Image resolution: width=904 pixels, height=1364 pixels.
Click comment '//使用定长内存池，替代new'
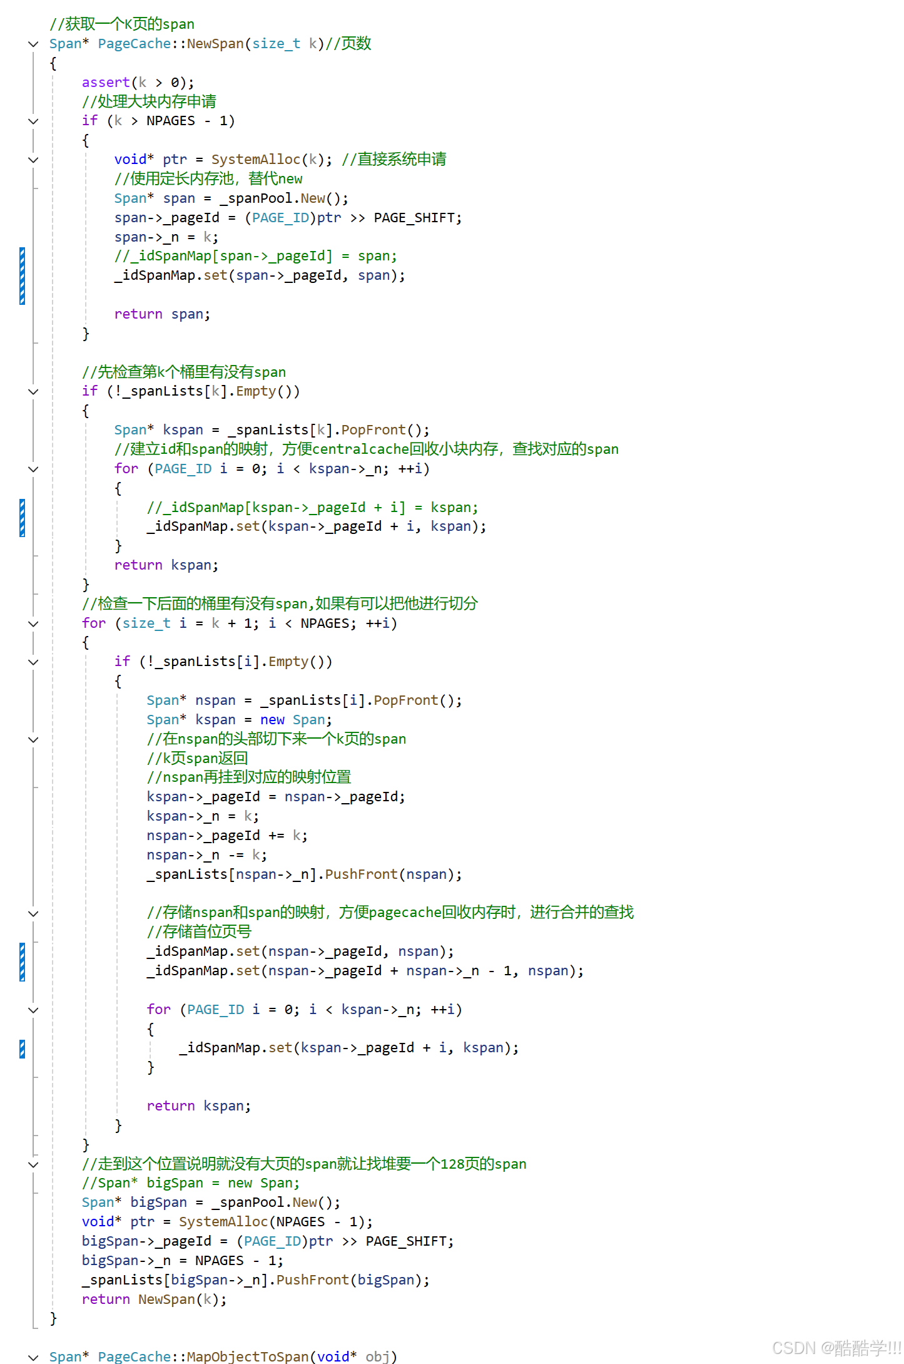point(208,179)
